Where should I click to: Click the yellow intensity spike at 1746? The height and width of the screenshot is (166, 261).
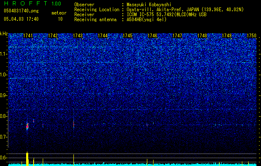point(147,162)
